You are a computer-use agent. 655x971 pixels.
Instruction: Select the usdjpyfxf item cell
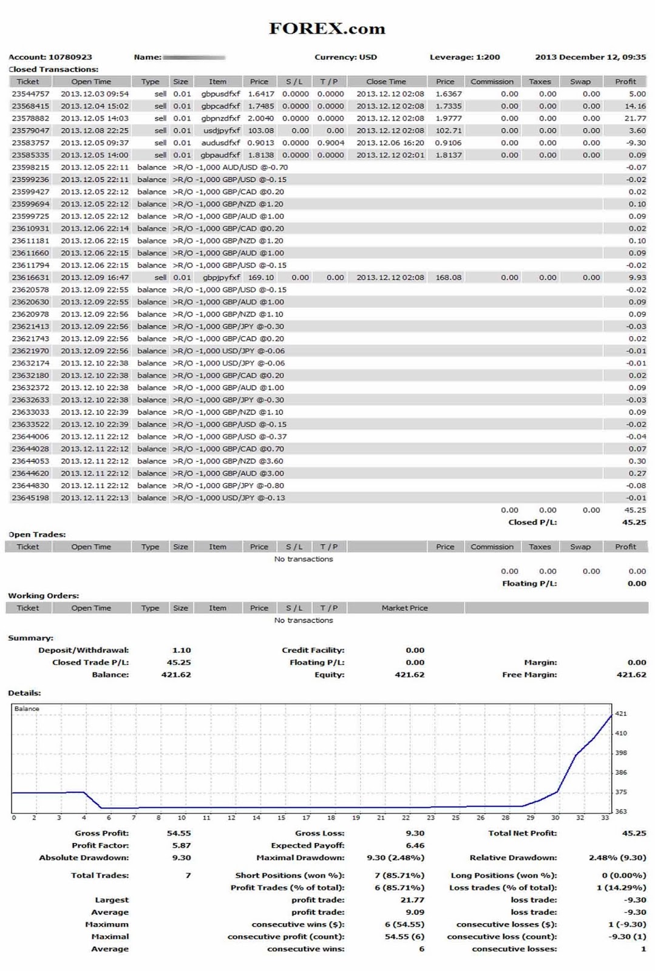tap(222, 130)
